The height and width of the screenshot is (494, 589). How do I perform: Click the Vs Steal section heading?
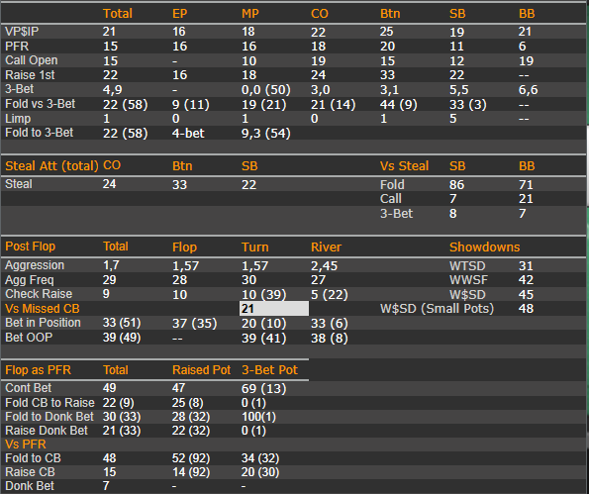404,166
